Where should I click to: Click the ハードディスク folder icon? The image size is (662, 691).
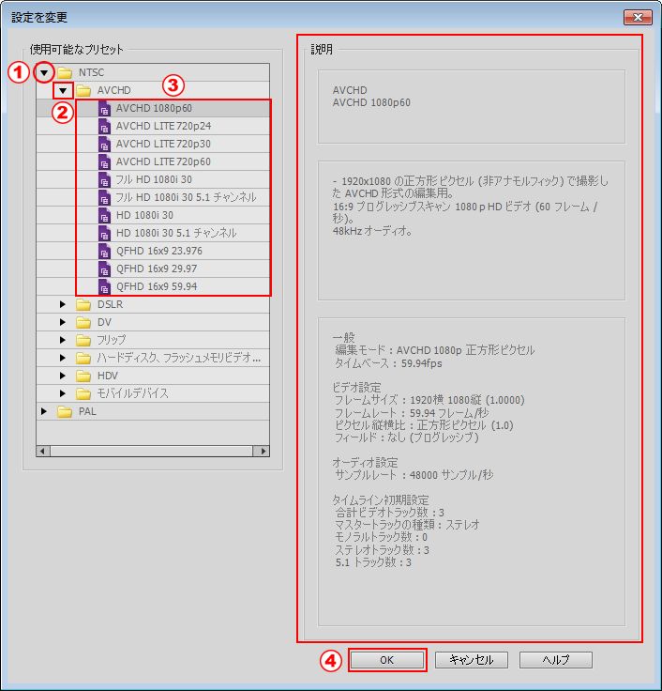click(x=83, y=358)
